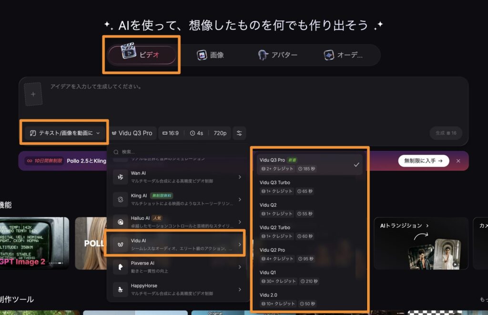This screenshot has height=315, width=488.
Task: Click the clapperboard video icon
Action: [x=128, y=51]
